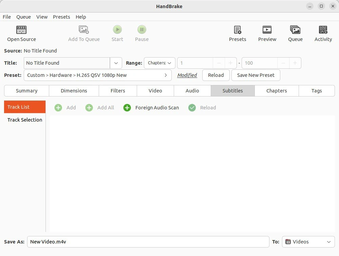Switch to the Dimensions tab
The height and width of the screenshot is (256, 339).
[x=74, y=91]
